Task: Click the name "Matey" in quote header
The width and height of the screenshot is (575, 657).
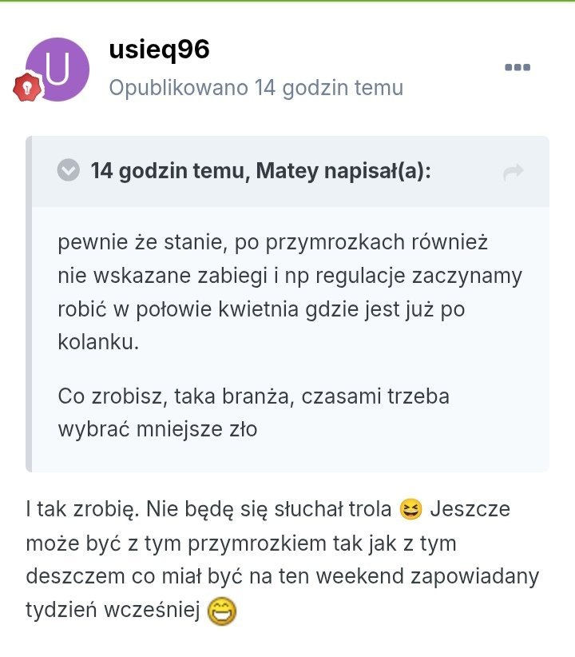Action: point(284,170)
